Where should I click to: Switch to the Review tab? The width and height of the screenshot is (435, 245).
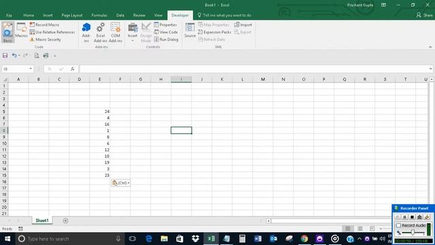tap(139, 15)
